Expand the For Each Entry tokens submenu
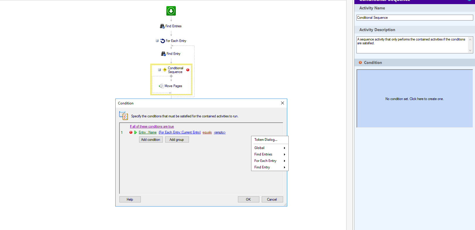This screenshot has width=475, height=230. point(270,161)
